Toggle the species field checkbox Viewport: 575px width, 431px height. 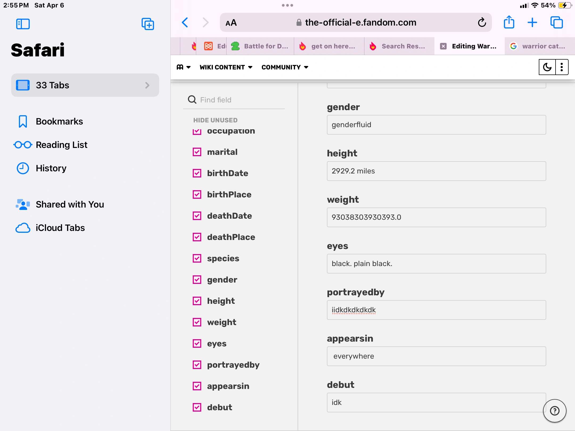pyautogui.click(x=197, y=258)
